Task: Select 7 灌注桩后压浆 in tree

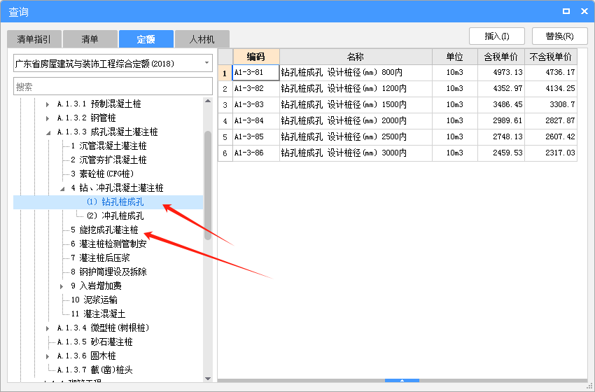Action: [100, 258]
